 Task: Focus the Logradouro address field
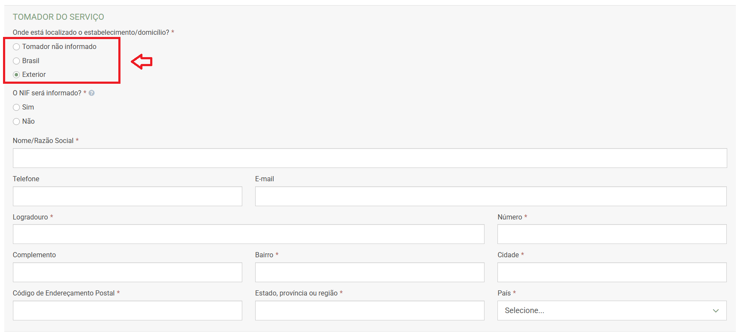click(248, 234)
